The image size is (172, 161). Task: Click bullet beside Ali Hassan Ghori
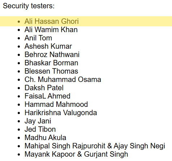[x=19, y=22]
